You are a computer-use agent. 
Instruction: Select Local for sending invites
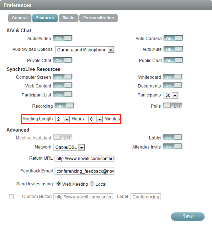[92, 184]
